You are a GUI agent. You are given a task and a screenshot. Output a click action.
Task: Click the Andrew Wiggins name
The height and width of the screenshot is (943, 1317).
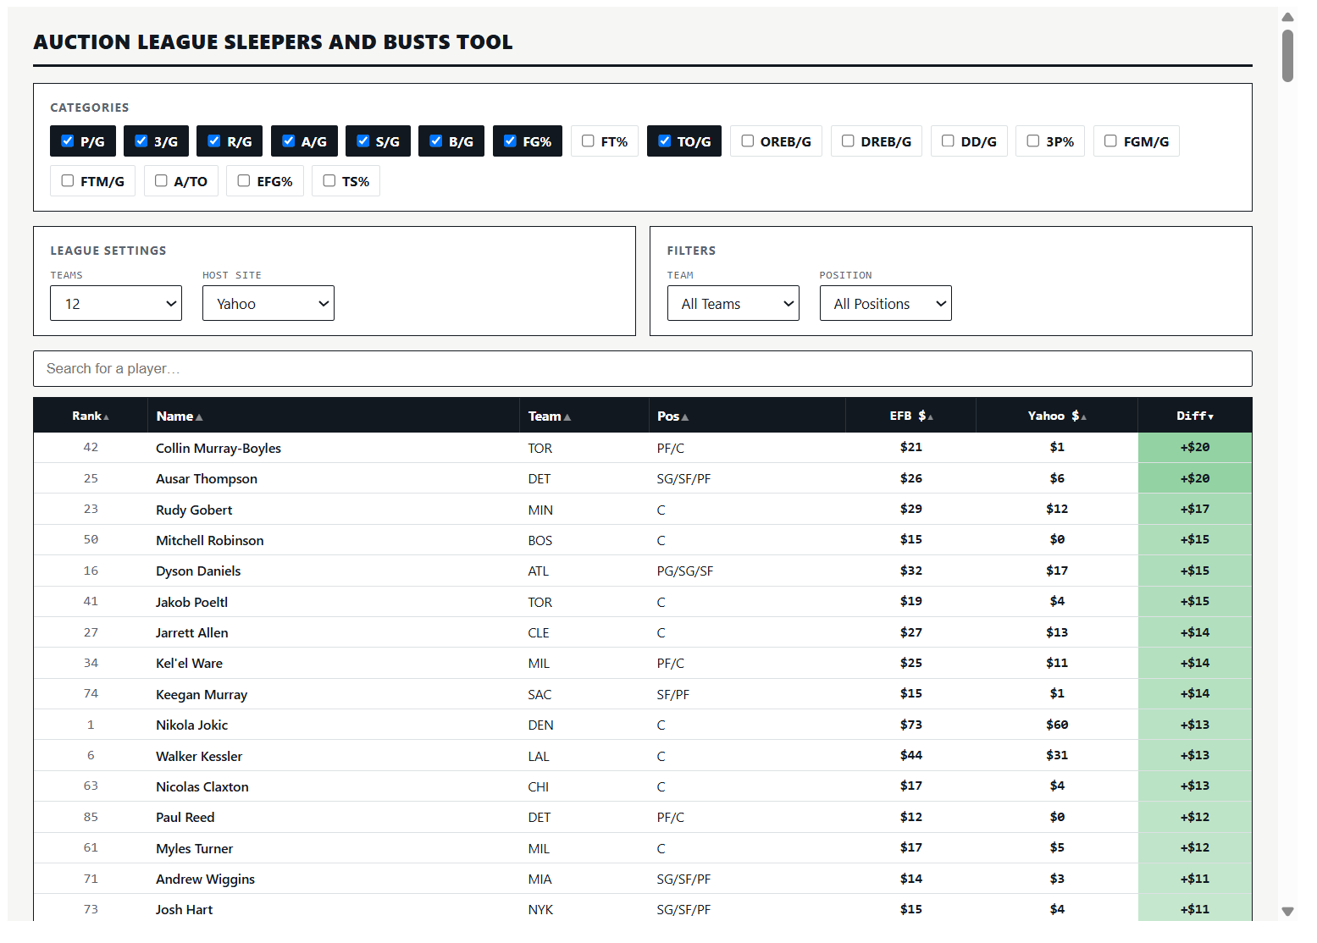tap(205, 880)
